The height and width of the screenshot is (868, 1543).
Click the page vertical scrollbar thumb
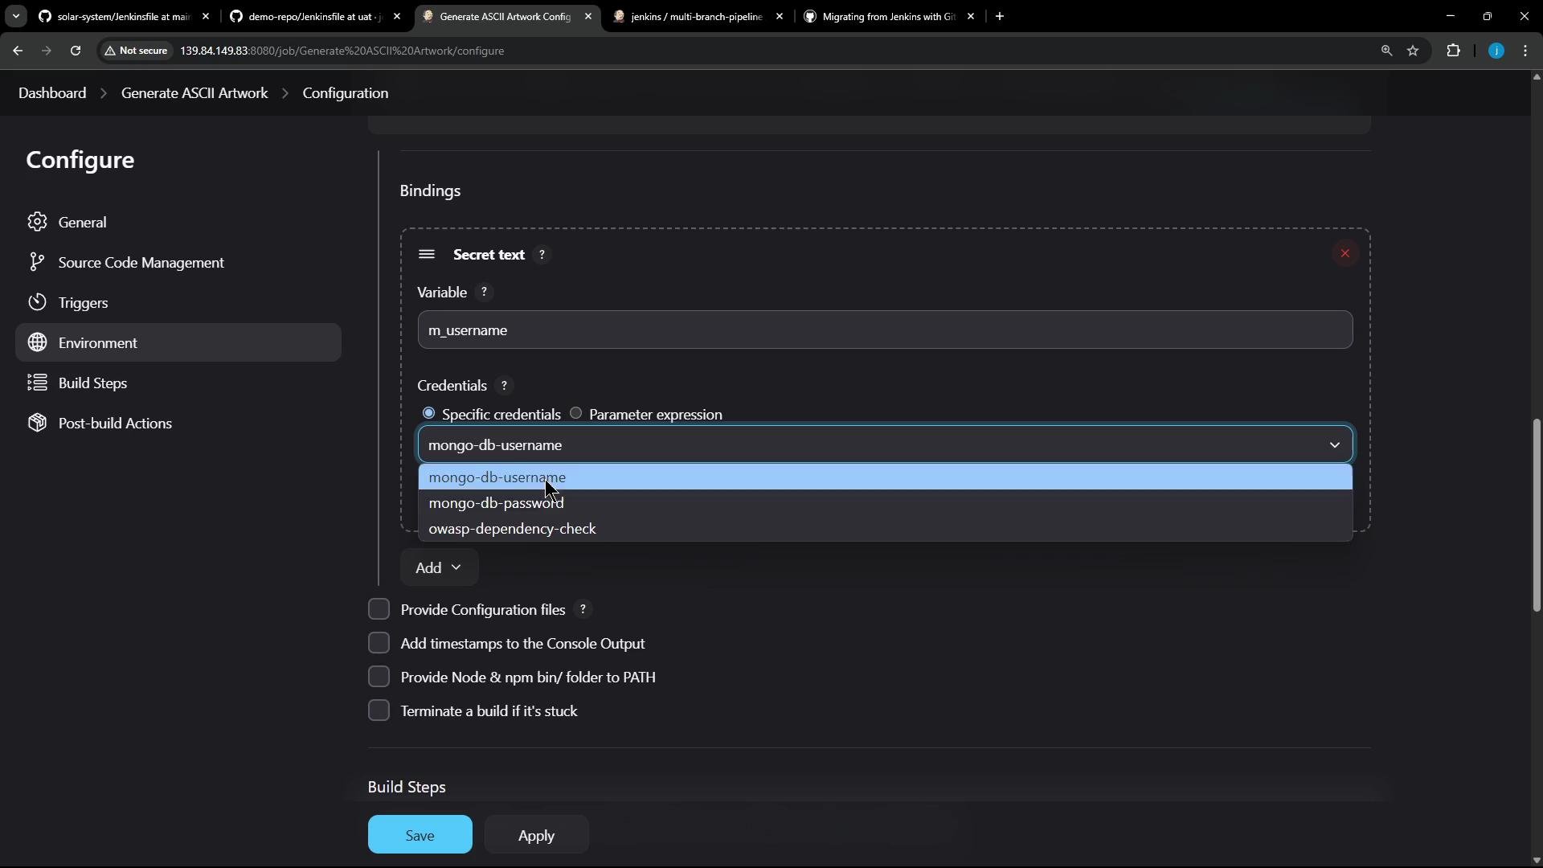point(1536,514)
